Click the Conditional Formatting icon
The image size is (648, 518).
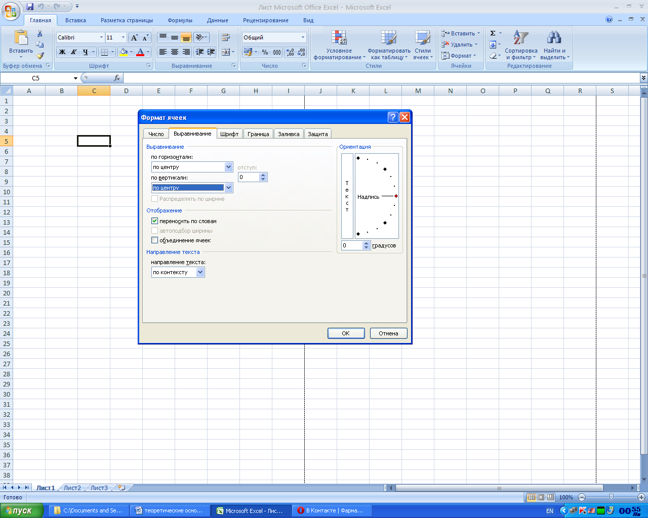pos(339,38)
